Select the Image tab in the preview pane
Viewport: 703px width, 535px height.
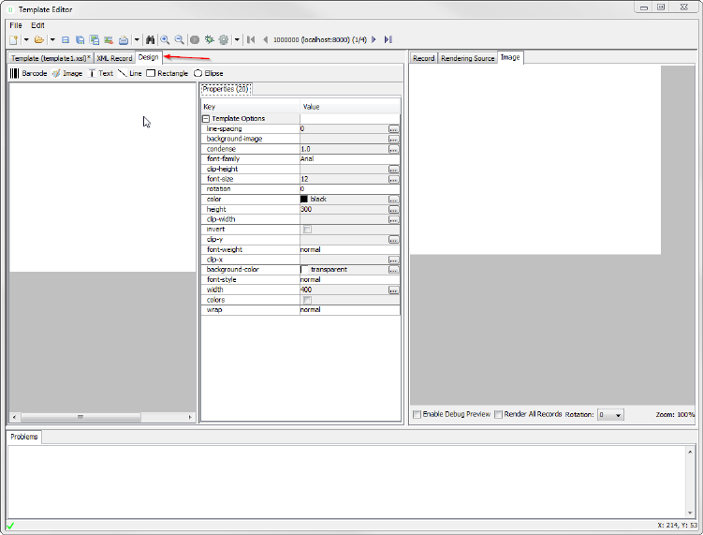tap(510, 57)
